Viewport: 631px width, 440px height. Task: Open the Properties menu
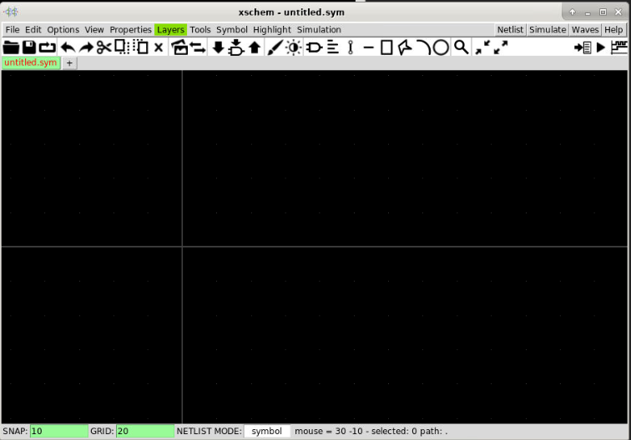(130, 30)
